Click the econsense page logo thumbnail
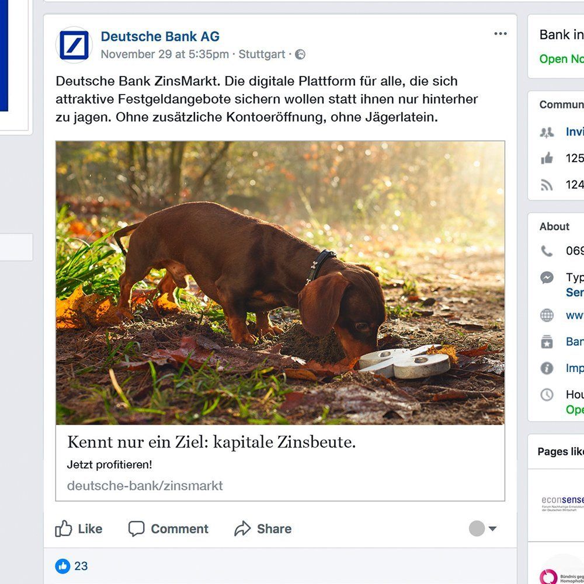This screenshot has height=584, width=584. click(x=562, y=503)
